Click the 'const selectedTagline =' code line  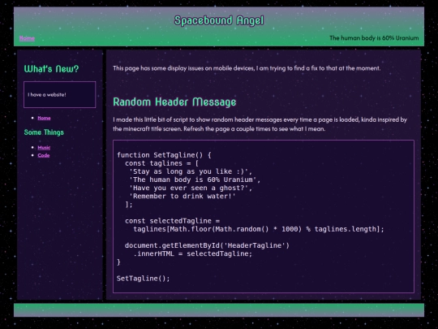coord(172,221)
